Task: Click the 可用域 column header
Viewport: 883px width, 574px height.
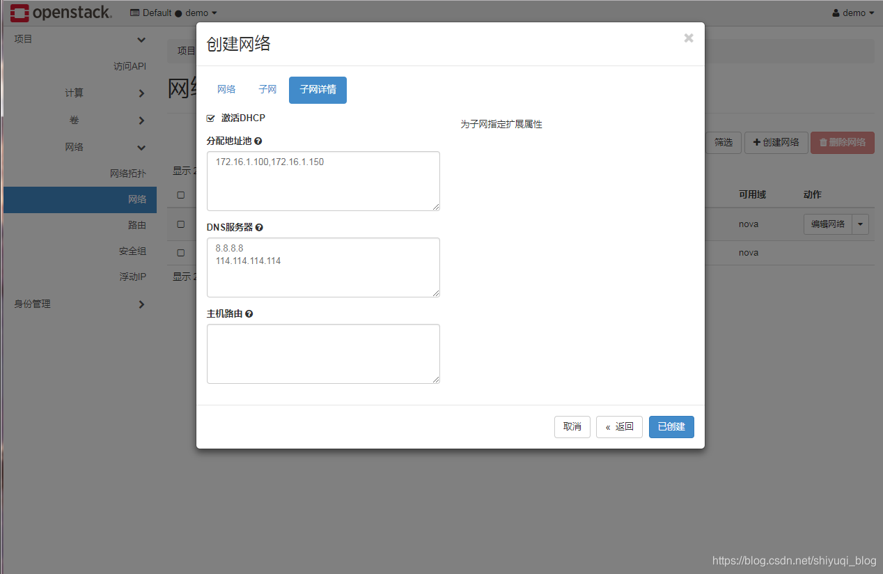Action: pyautogui.click(x=752, y=194)
